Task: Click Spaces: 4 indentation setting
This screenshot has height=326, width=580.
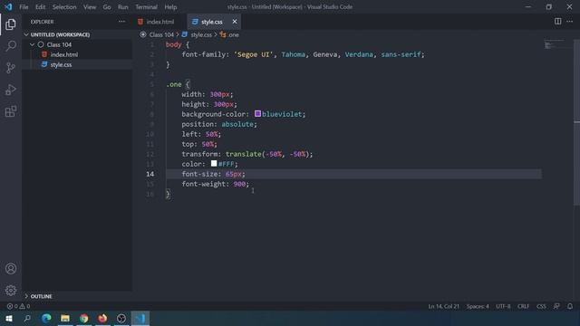Action: (x=478, y=306)
